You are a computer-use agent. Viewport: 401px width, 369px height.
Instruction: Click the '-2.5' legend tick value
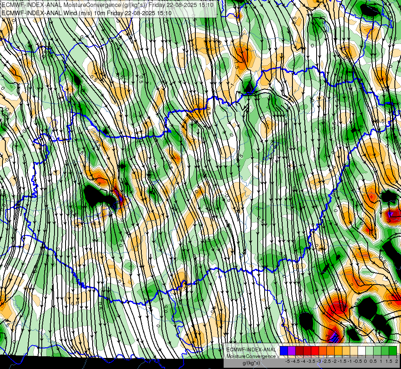pyautogui.click(x=326, y=361)
